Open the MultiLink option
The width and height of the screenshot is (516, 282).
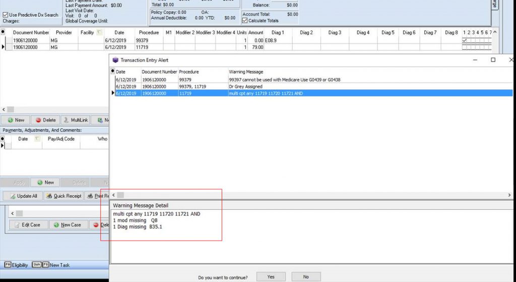coord(75,120)
